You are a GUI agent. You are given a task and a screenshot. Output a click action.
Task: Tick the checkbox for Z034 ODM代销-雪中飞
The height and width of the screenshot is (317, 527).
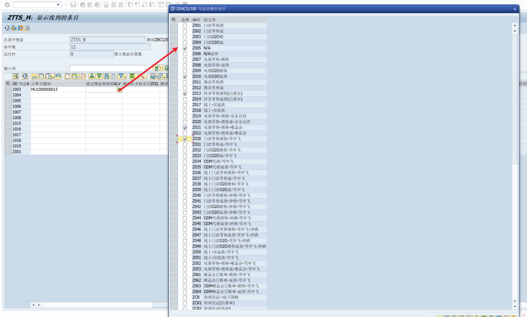click(x=185, y=162)
